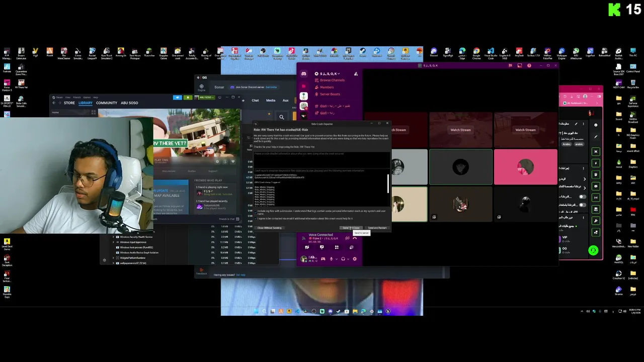Toggle 'I agree to be contacted via email' checkbox
The image size is (644, 362).
pos(256,219)
